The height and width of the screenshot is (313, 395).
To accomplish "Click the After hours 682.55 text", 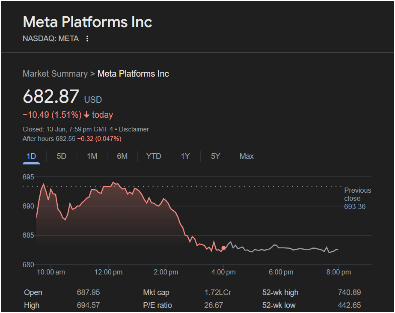I will 49,139.
